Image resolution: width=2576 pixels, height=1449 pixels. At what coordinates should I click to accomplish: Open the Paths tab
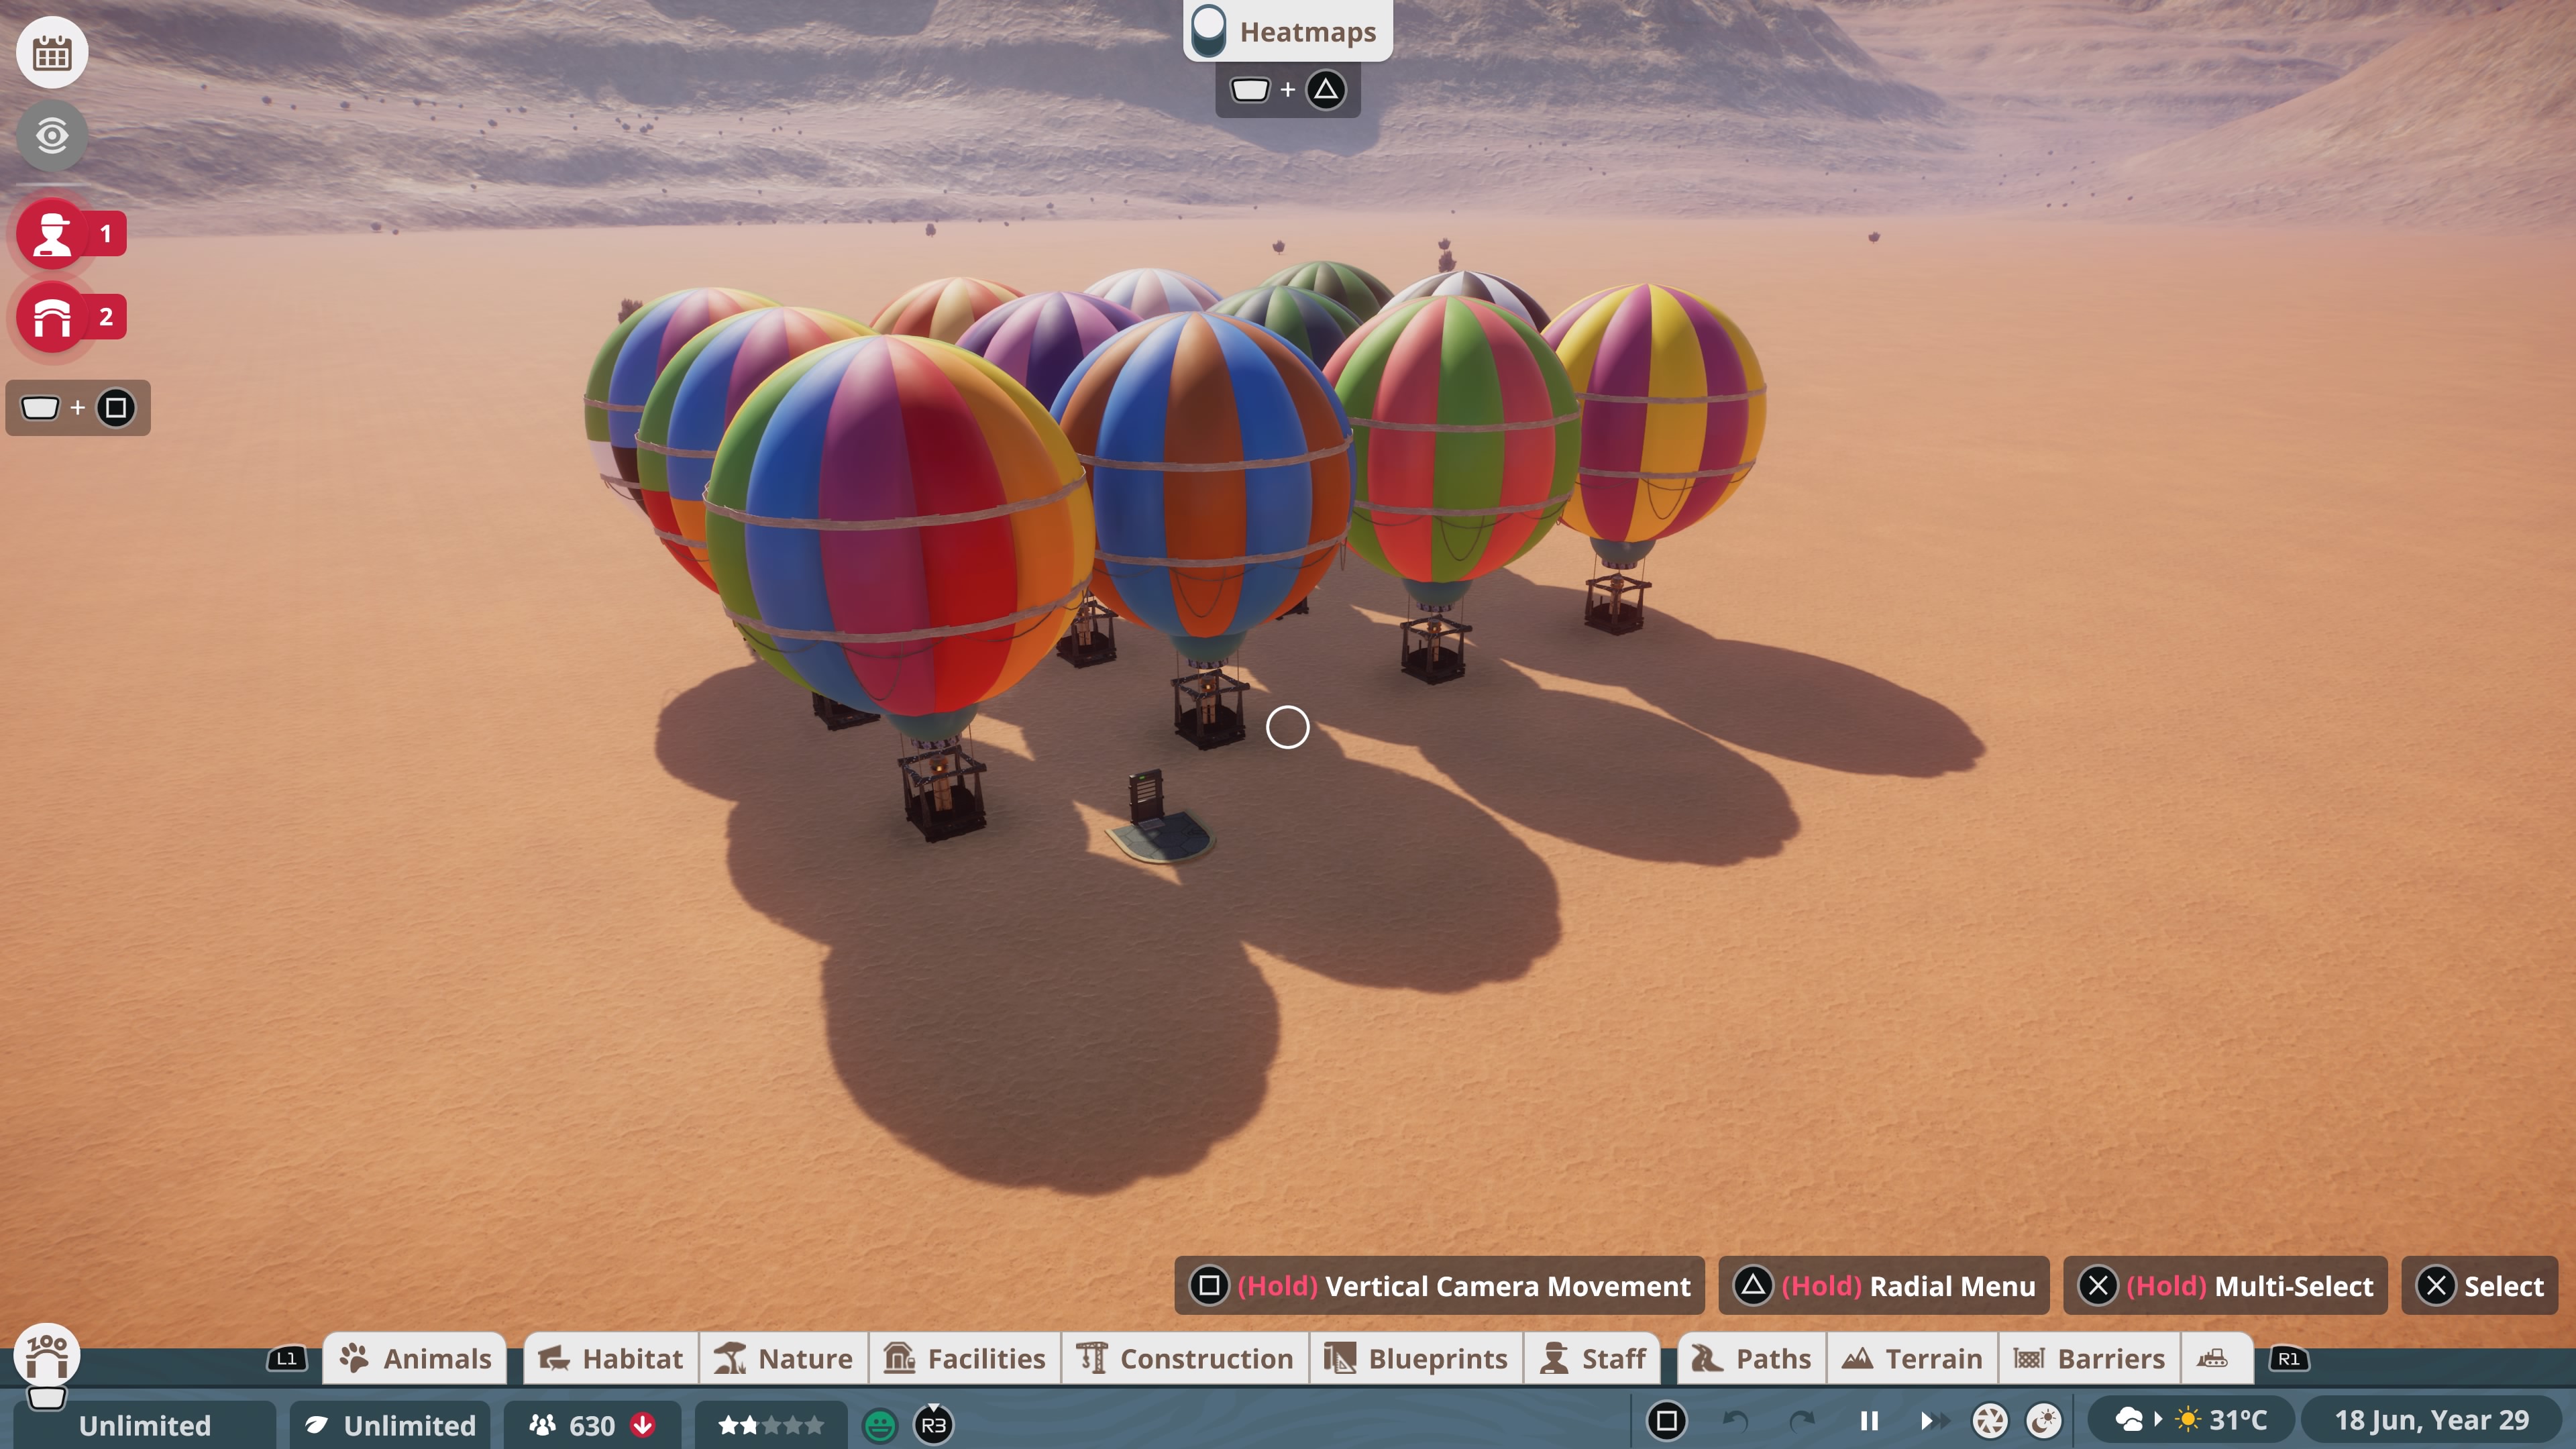1751,1358
